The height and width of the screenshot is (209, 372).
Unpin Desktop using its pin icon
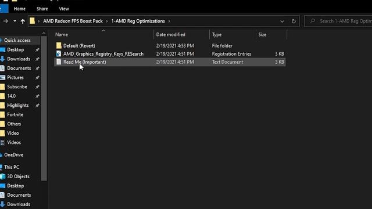37,50
